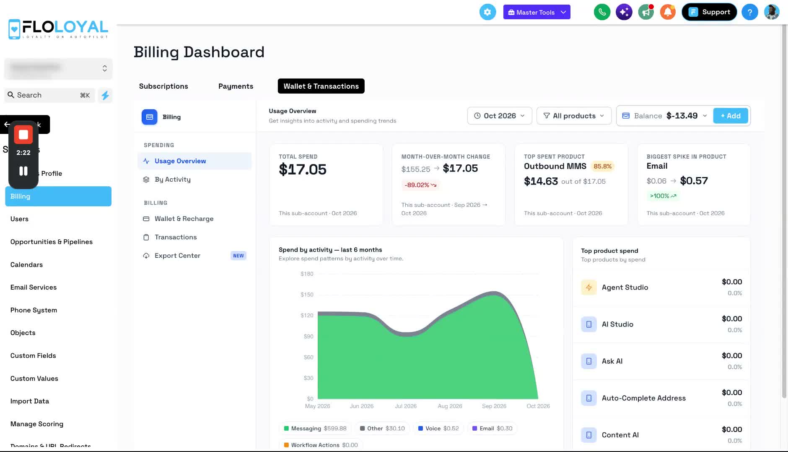
Task: Toggle the Voice legend series
Action: pyautogui.click(x=438, y=429)
